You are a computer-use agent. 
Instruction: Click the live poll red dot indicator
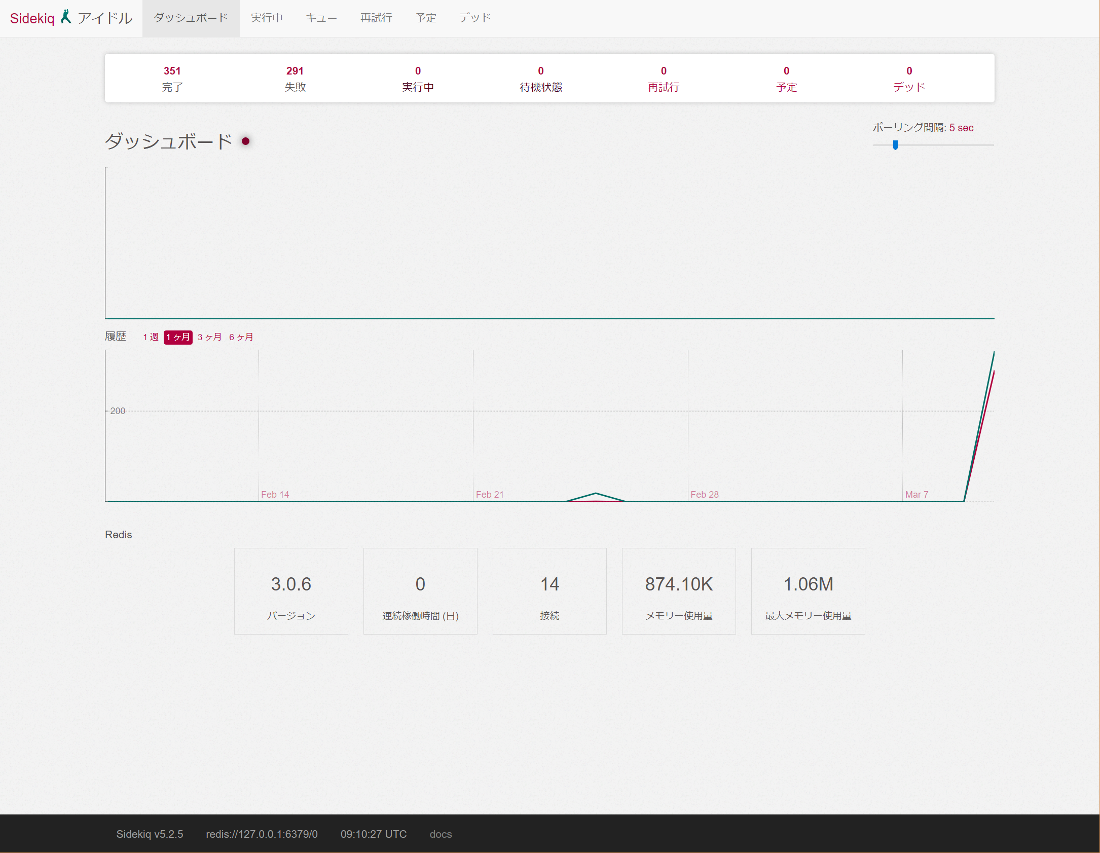245,141
